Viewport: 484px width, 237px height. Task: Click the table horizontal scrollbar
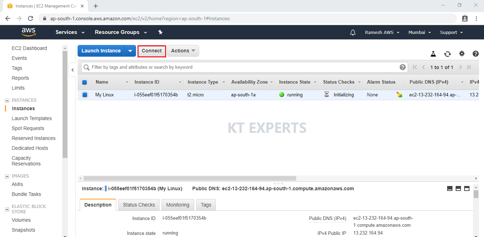[x=190, y=178]
